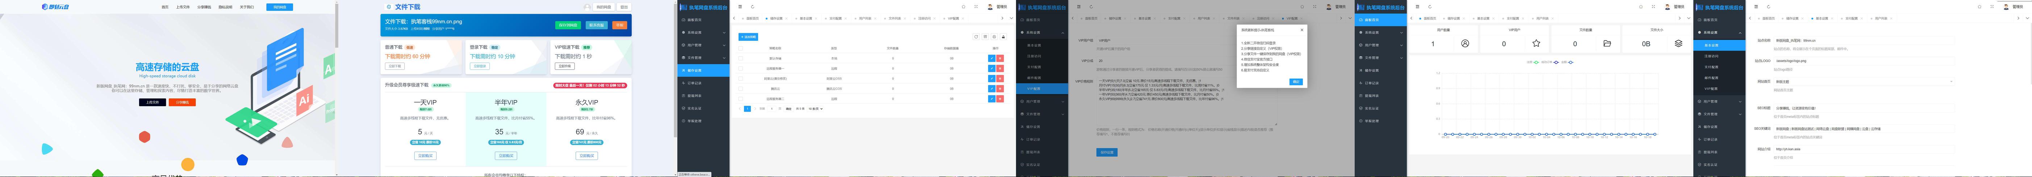Click the blue edit icon in the 腾讯云 row
This screenshot has width=2032, height=177.
tap(991, 89)
